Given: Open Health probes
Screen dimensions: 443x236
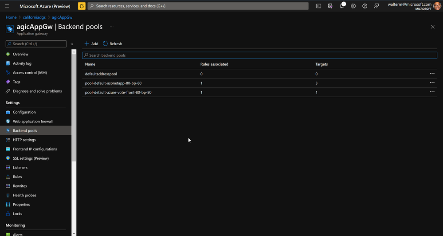Looking at the screenshot, I should coord(24,195).
